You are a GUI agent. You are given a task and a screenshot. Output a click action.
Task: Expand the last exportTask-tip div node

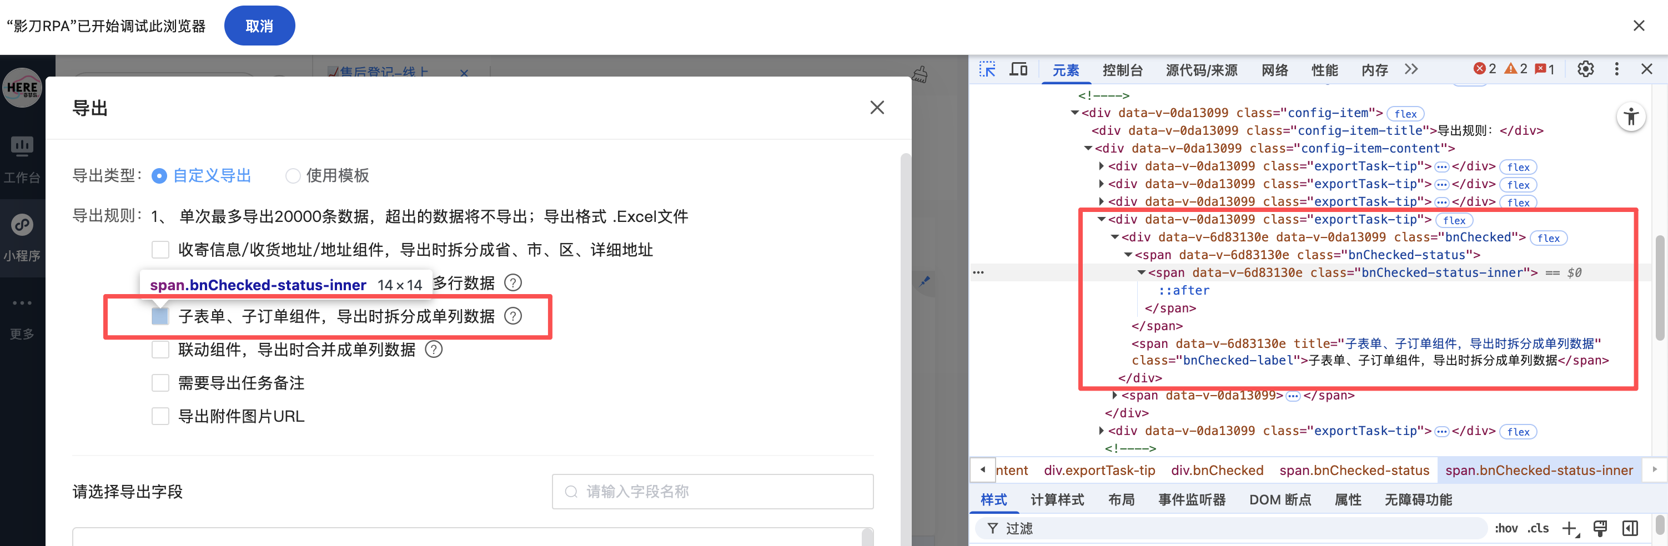1102,431
